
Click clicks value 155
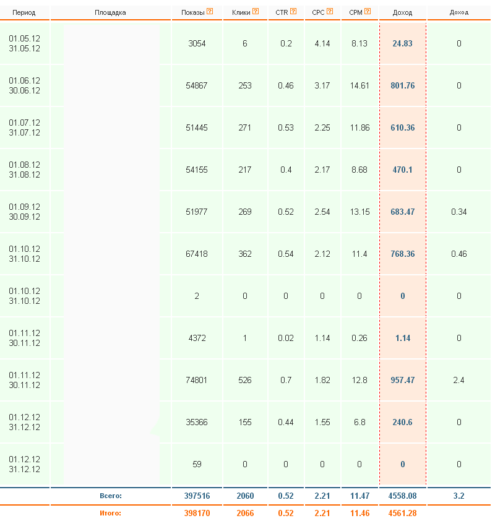(x=245, y=422)
